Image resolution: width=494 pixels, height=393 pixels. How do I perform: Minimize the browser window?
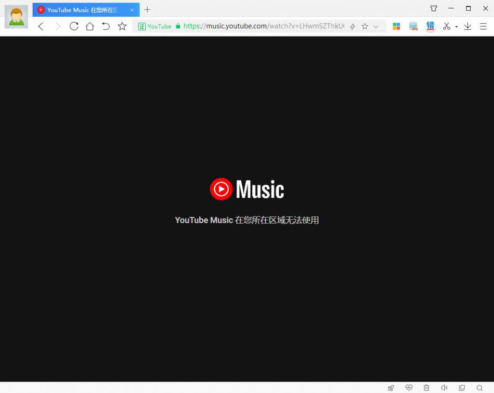[451, 9]
